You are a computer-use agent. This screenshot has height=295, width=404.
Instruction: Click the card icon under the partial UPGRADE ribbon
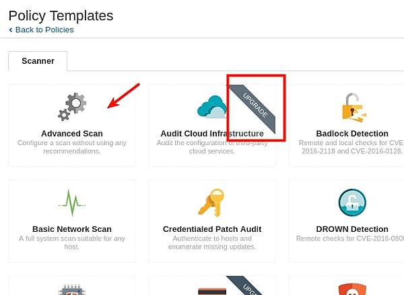point(212,291)
